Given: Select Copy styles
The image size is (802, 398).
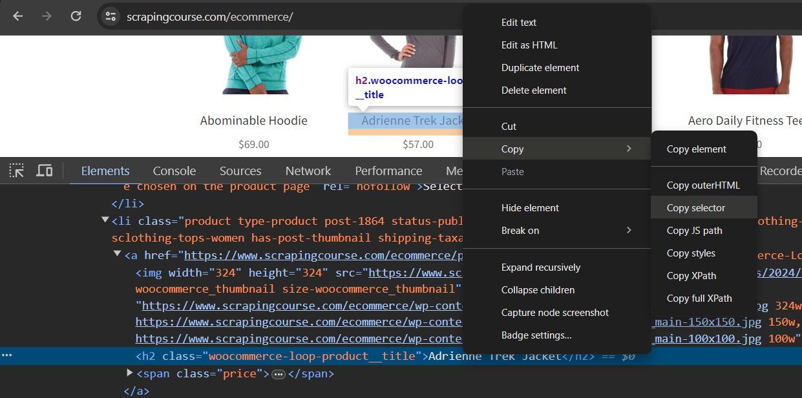Looking at the screenshot, I should click(x=704, y=253).
